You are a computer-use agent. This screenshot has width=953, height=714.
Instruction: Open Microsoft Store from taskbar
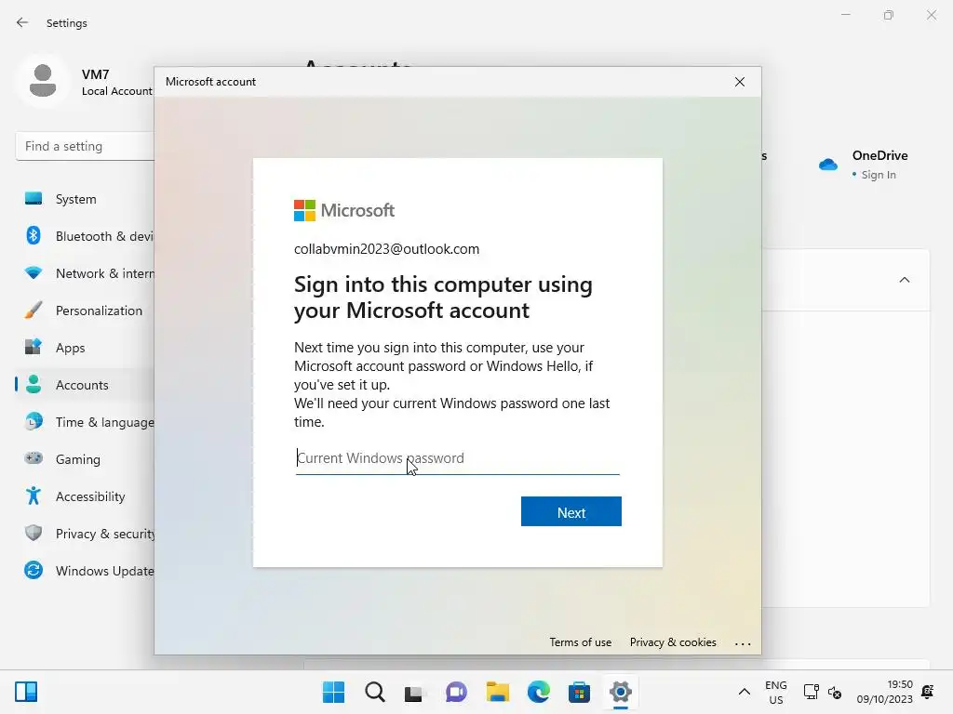pos(579,692)
